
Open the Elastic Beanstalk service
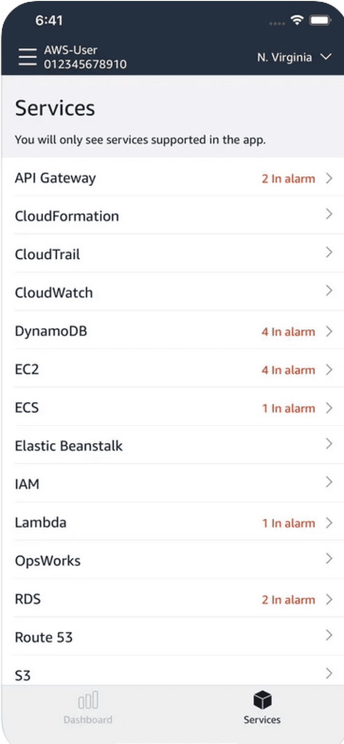click(x=69, y=446)
